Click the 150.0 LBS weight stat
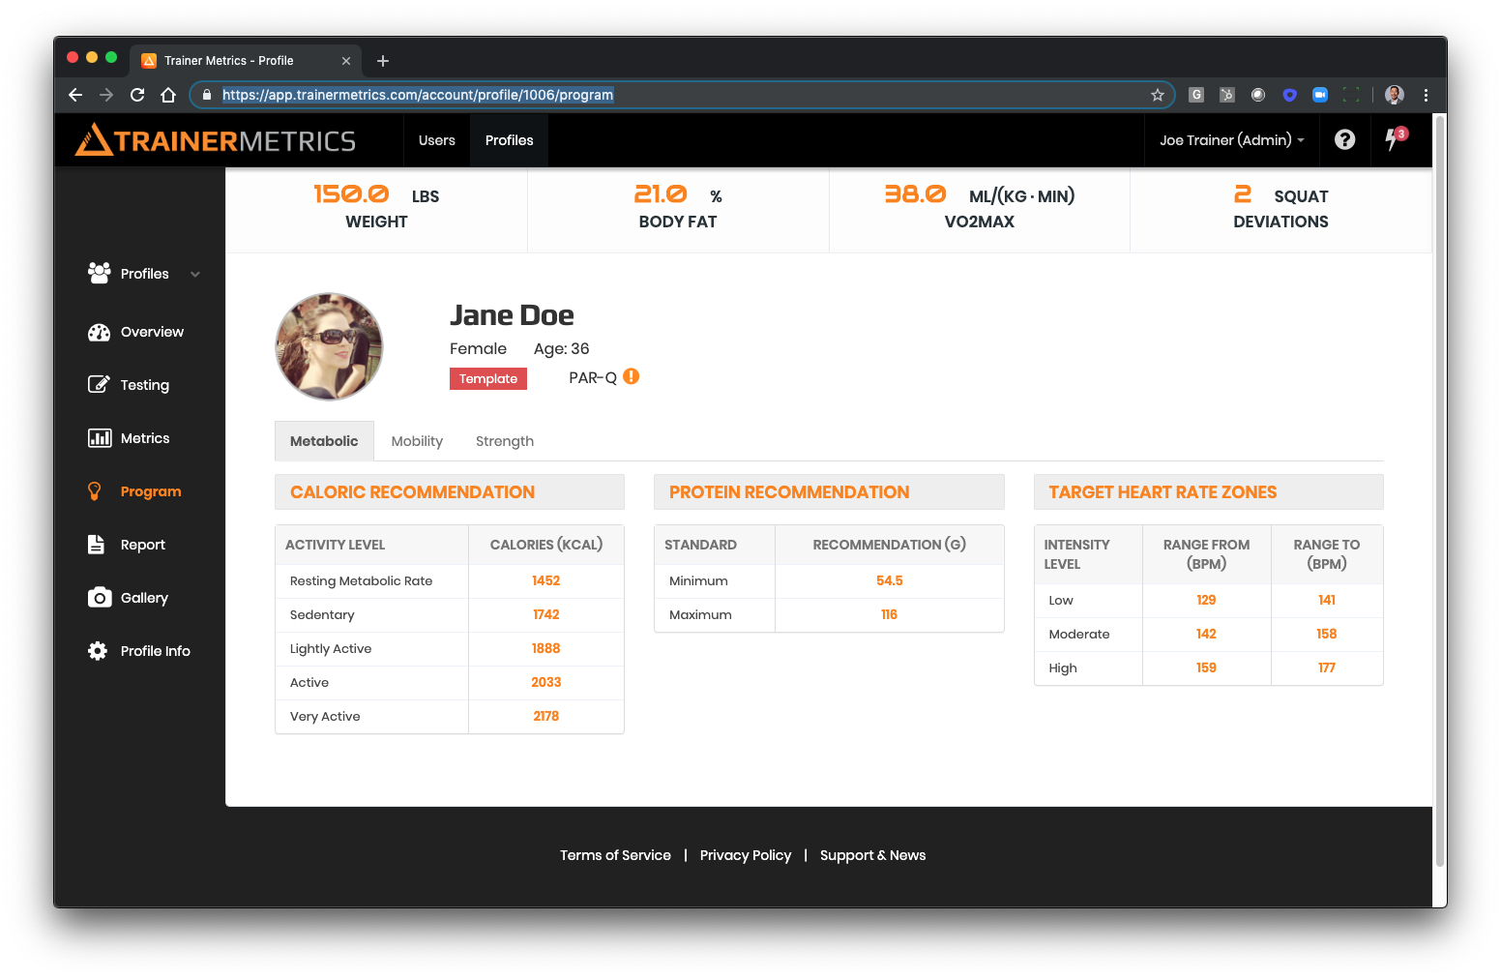Viewport: 1501px width, 979px height. point(376,208)
